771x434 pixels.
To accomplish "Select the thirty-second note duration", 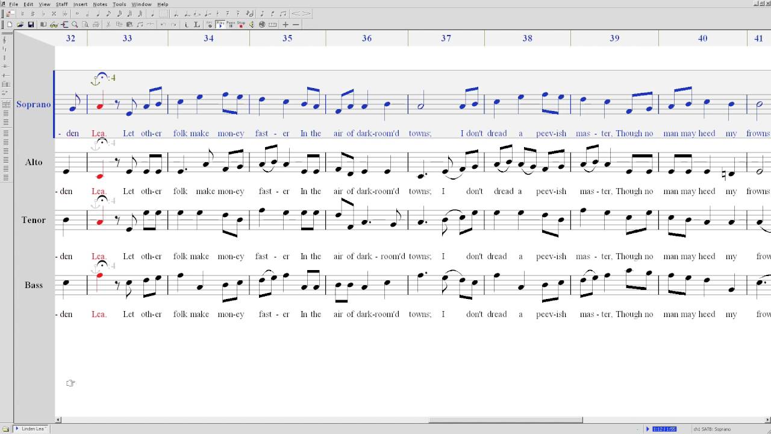I will (130, 13).
